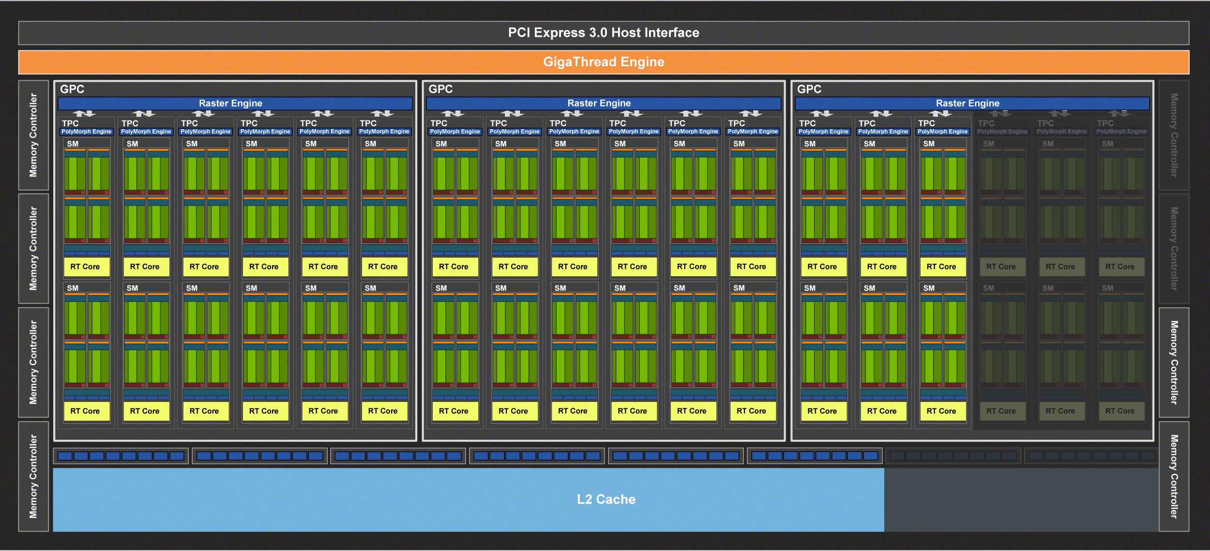Click the orange GigaThread Engine bar
Viewport: 1210px width, 551px height.
click(x=604, y=62)
